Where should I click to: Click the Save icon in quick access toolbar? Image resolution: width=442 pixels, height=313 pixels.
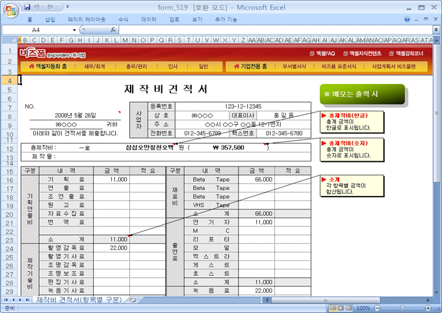point(27,7)
